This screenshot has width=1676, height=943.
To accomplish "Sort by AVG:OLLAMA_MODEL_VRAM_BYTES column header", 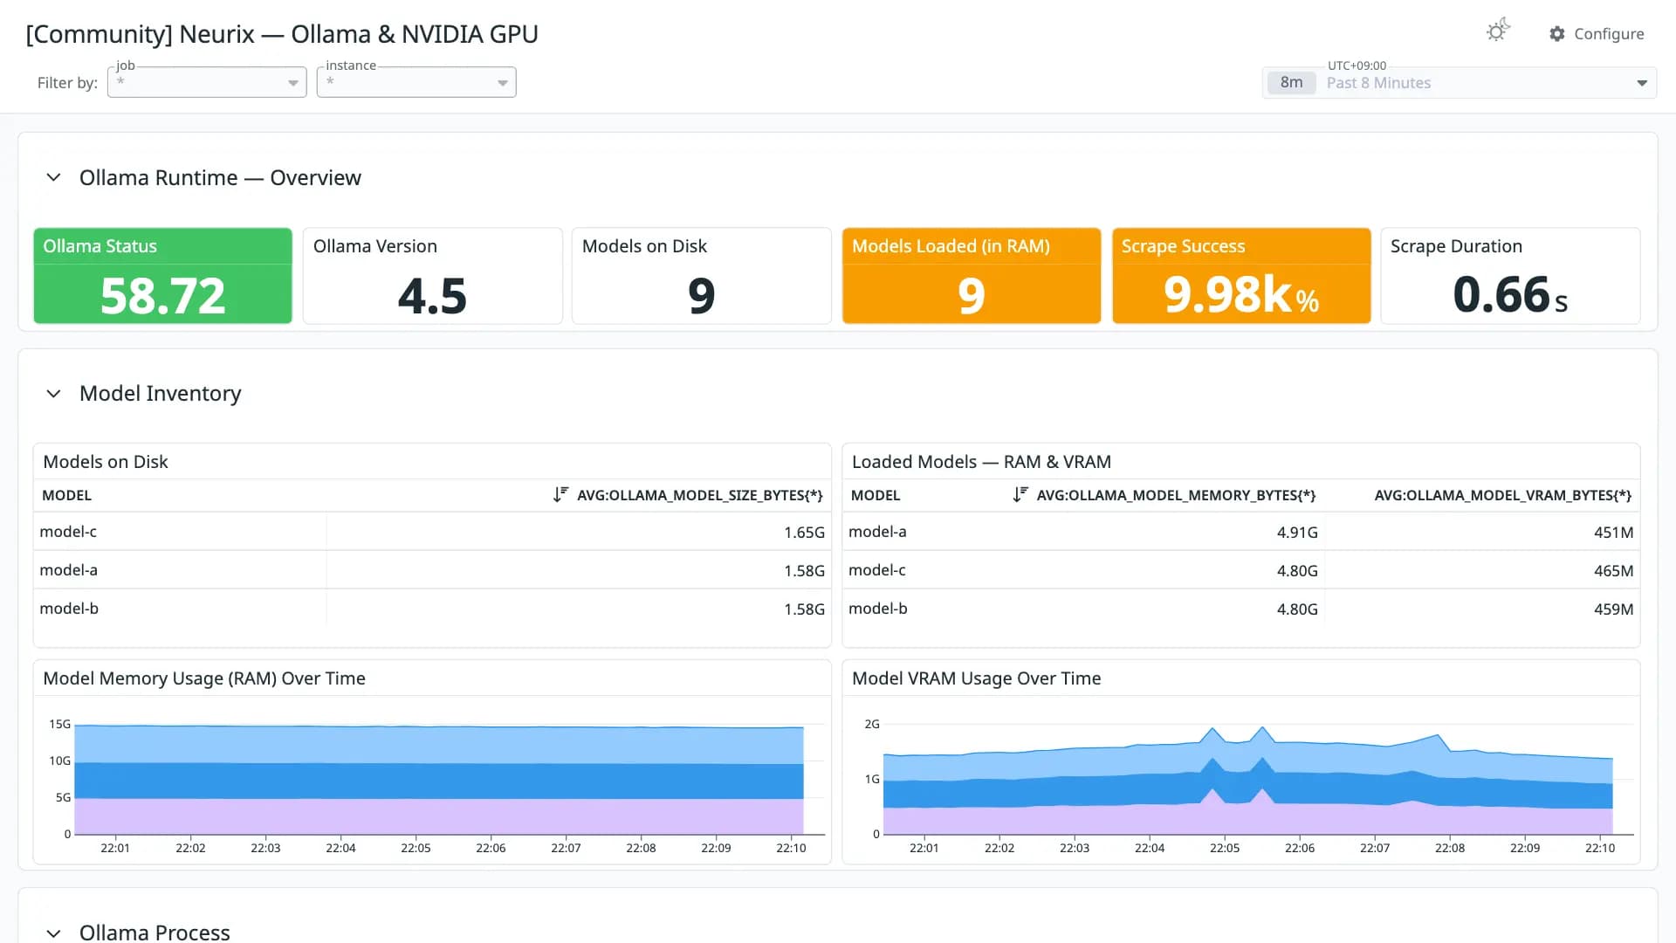I will click(x=1502, y=495).
